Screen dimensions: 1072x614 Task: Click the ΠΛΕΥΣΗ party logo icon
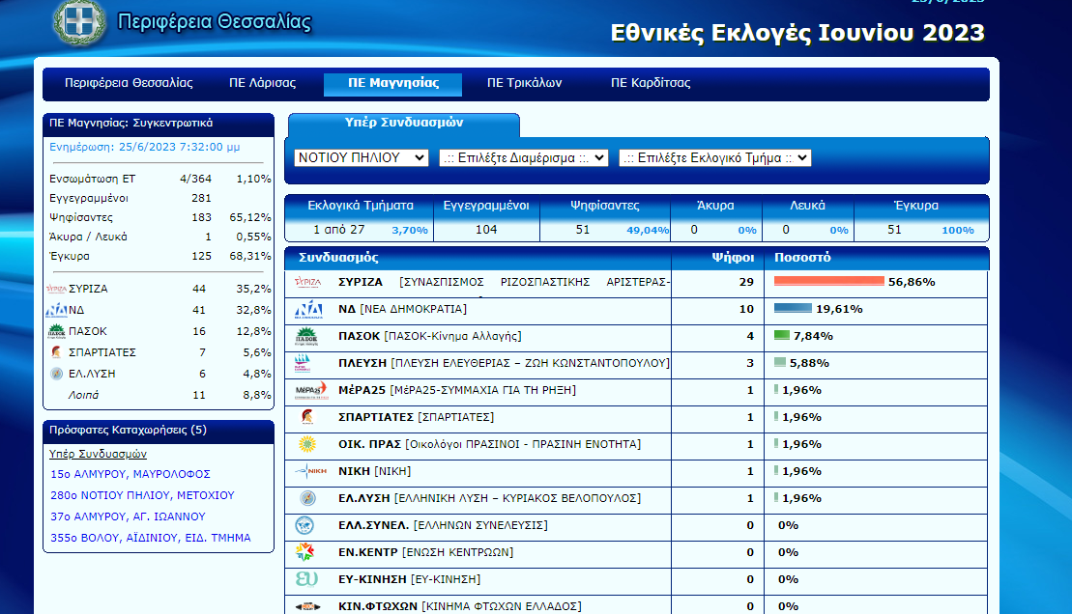point(304,363)
